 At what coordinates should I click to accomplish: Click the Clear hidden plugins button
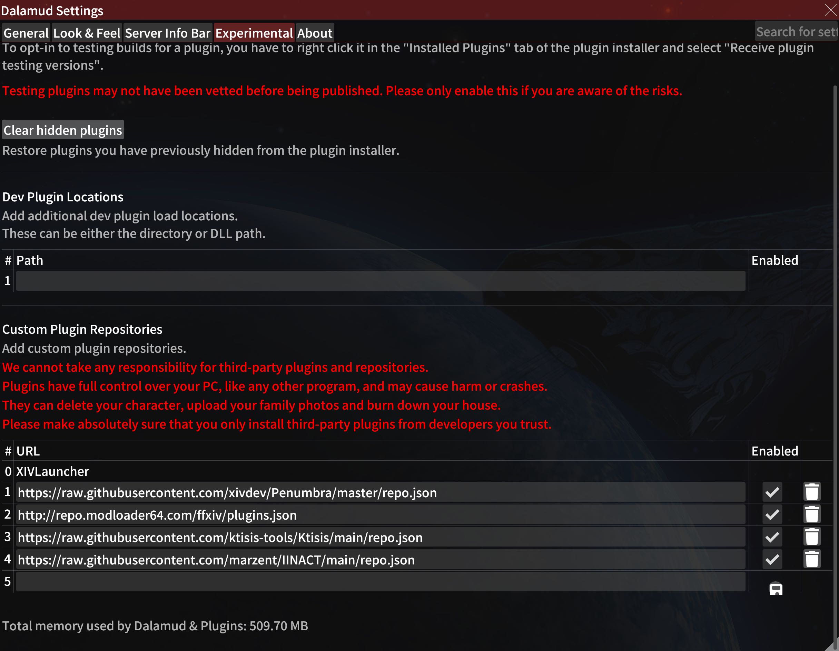pos(63,129)
